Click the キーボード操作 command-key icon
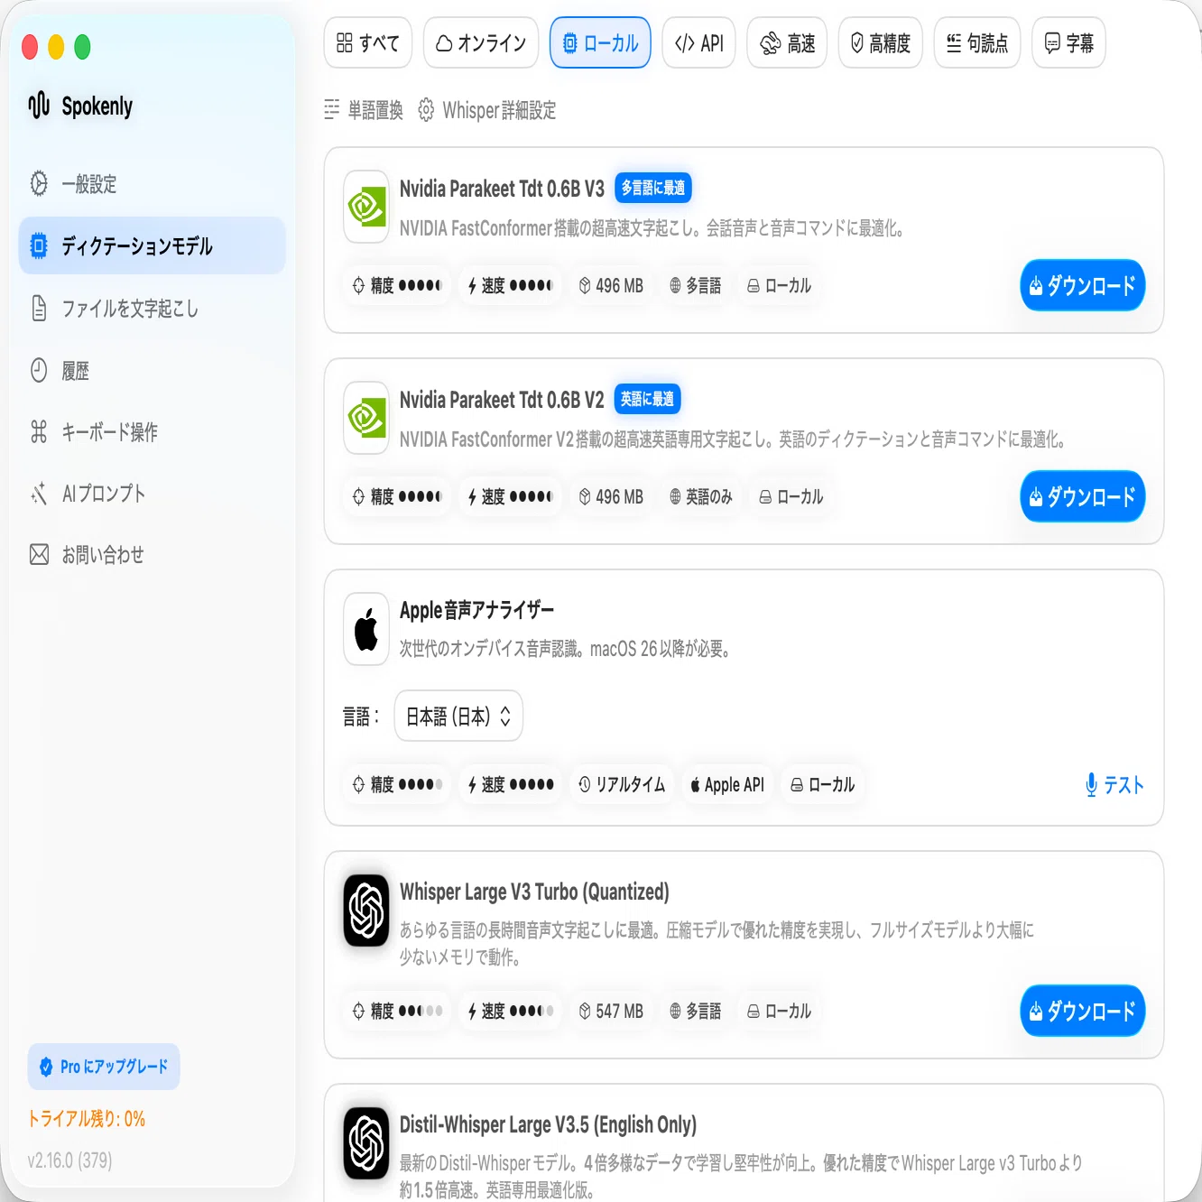This screenshot has width=1202, height=1202. (39, 432)
